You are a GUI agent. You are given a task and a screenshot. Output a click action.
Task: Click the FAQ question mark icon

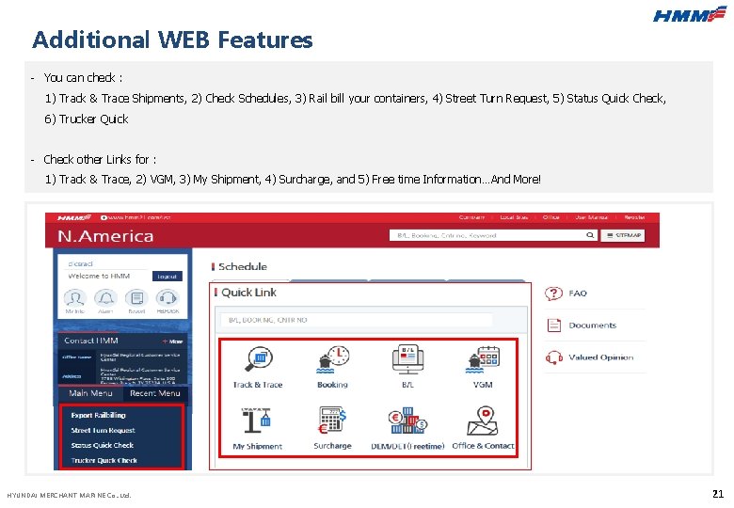(553, 294)
